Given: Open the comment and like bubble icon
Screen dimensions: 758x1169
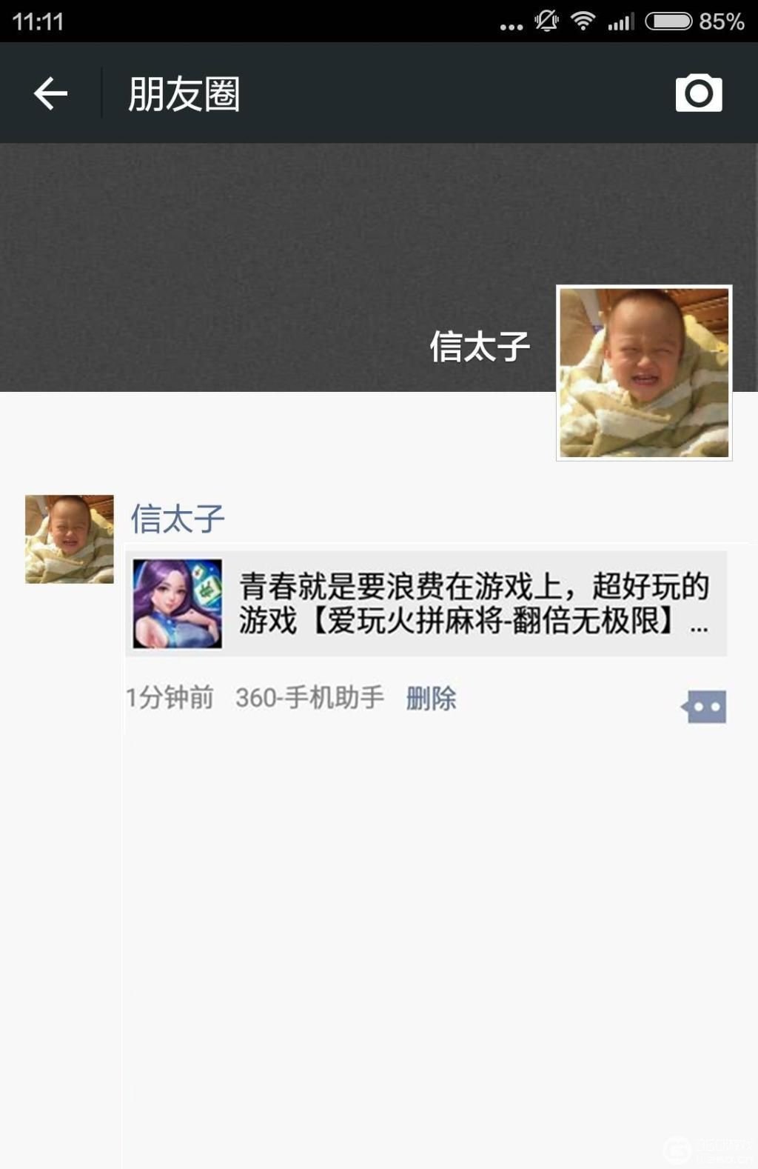Looking at the screenshot, I should [704, 707].
